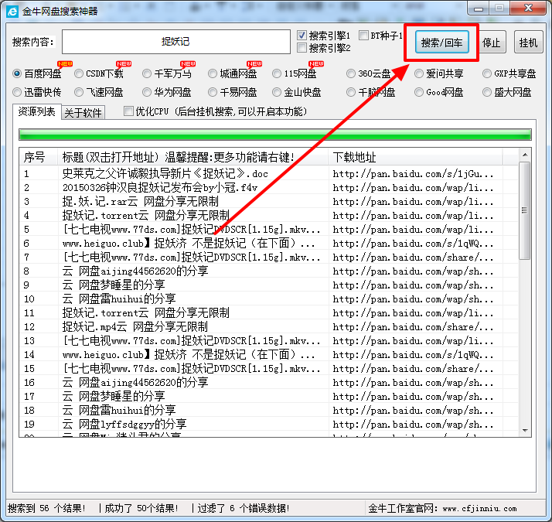Minimize the 金牛网盘搜索神器 window
The image size is (552, 522).
479,9
